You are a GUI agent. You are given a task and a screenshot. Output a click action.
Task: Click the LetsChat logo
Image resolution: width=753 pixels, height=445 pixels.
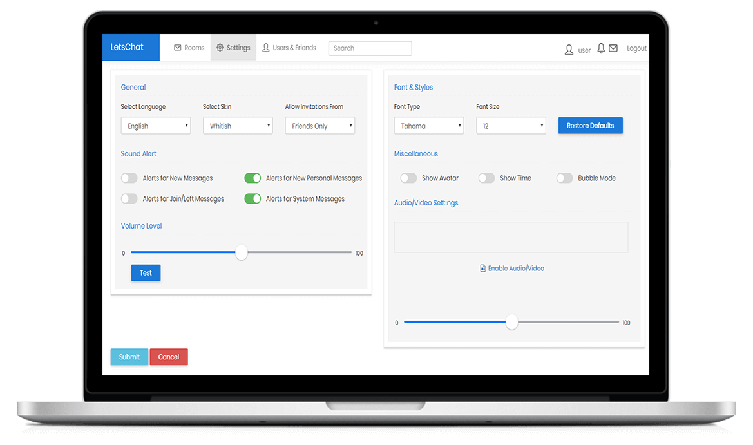[131, 47]
